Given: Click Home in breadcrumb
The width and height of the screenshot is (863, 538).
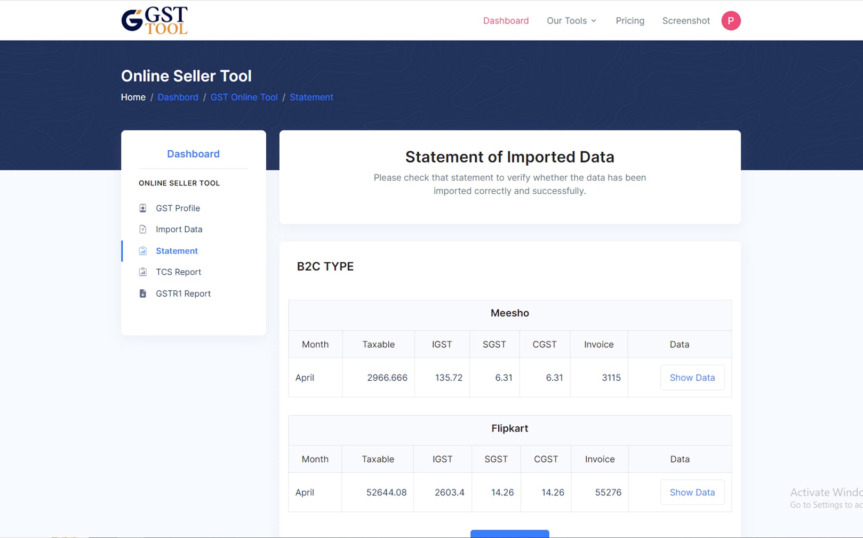Looking at the screenshot, I should click(133, 97).
